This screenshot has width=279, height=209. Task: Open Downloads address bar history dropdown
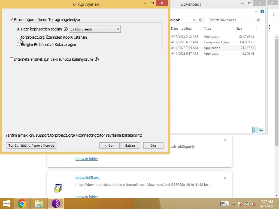point(194,20)
